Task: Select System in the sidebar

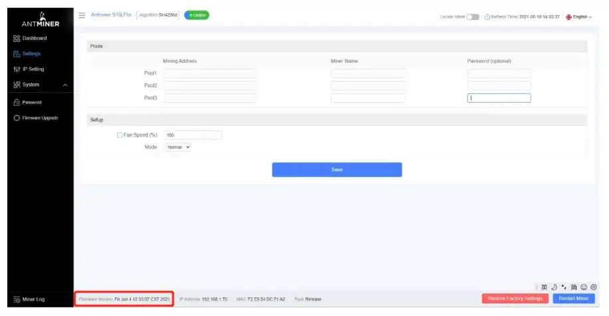Action: tap(31, 85)
